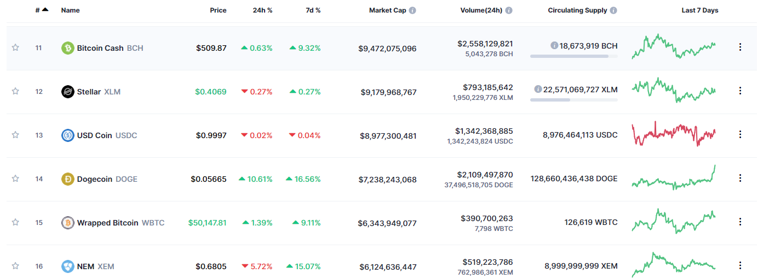Click Stellar circulating supply progress bar
This screenshot has height=279, width=769.
coord(574,99)
